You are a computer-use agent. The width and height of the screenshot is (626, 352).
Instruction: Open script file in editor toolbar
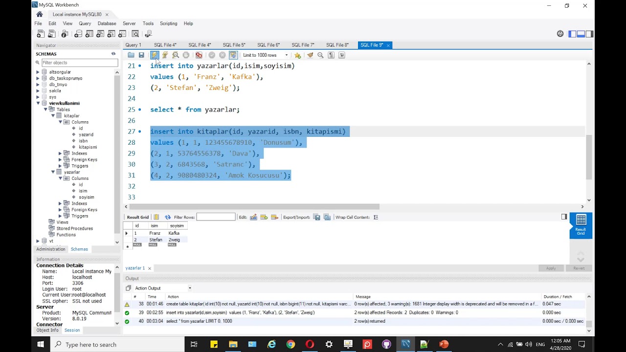tap(131, 55)
